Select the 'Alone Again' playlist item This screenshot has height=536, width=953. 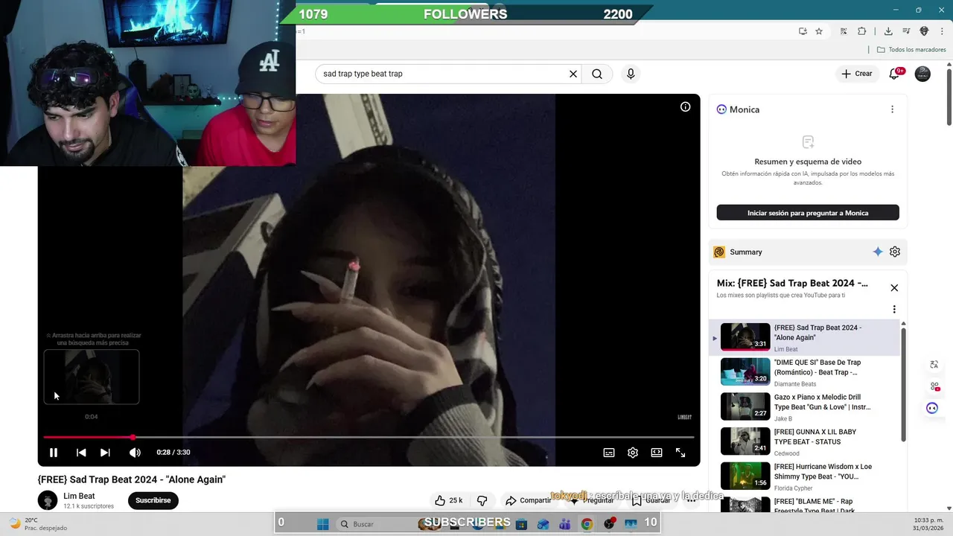[x=804, y=337]
